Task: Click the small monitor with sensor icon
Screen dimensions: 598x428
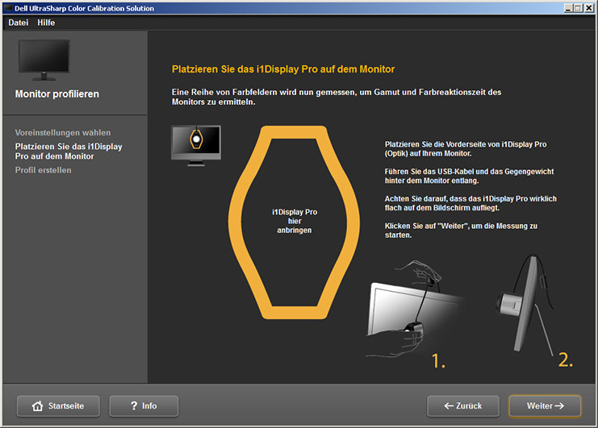Action: [x=196, y=145]
